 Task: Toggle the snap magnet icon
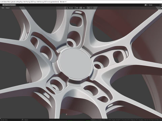(x=81, y=8)
